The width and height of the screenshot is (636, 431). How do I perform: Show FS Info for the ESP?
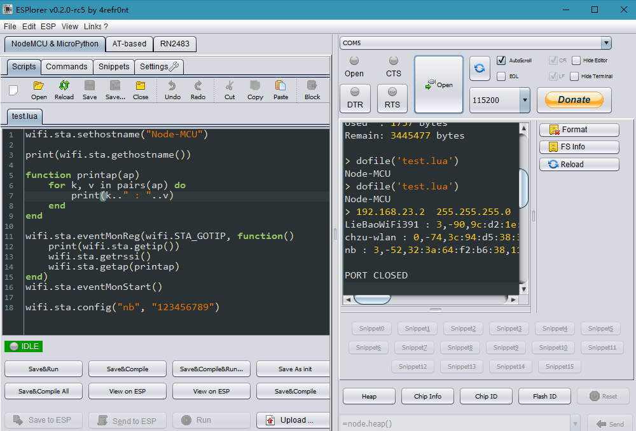point(579,147)
